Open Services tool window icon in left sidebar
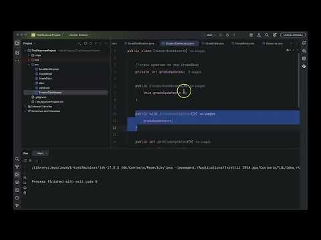This screenshot has height=240, width=321. coord(17,183)
